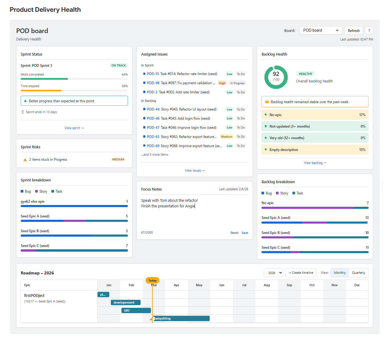Open issue POD-46
Screen dimensions: 392x345
(x=153, y=118)
